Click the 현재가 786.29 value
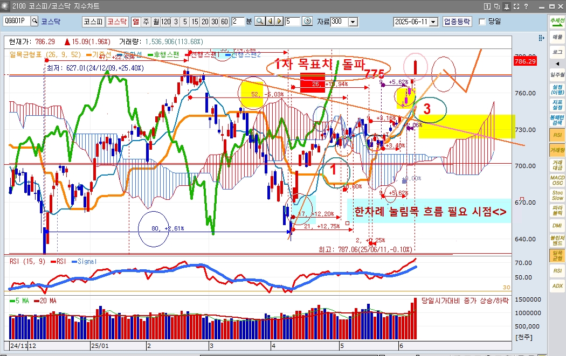Viewport: 566px width, 356px height. (x=45, y=42)
